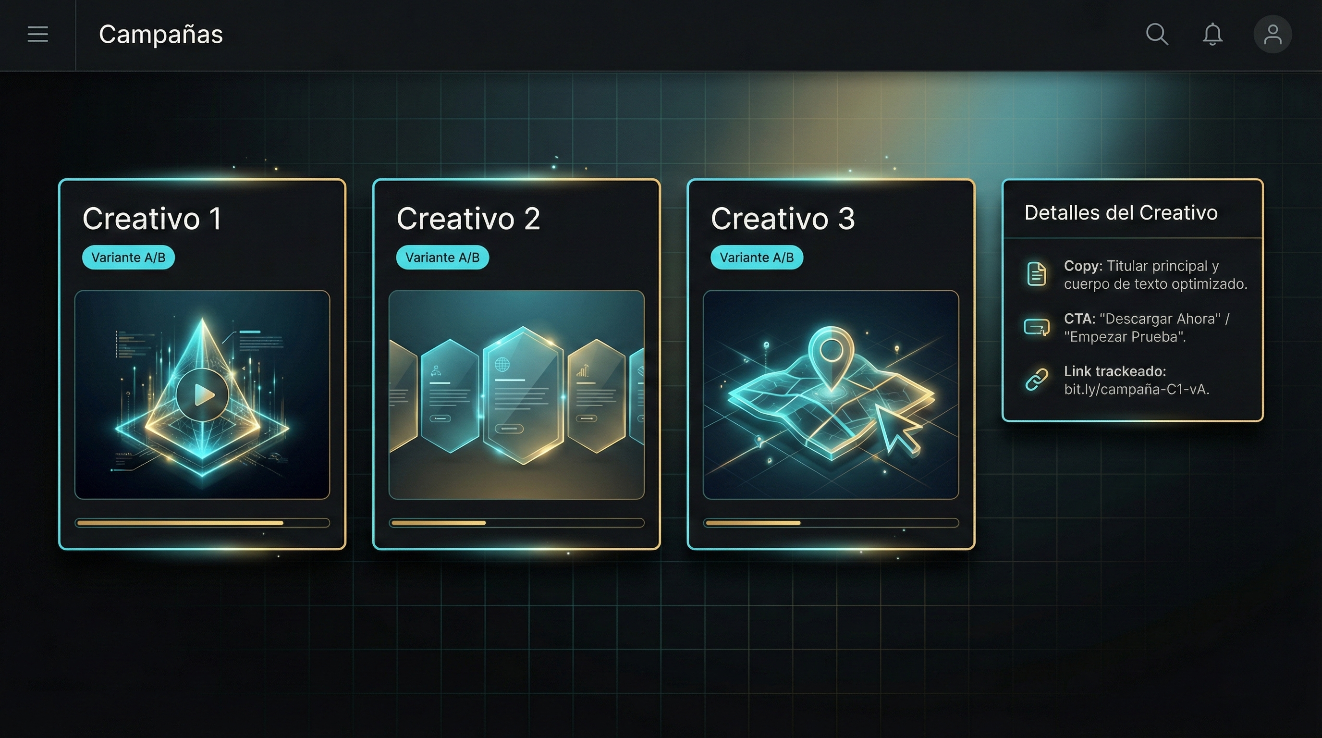
Task: Click the Copy document icon
Action: click(1036, 273)
